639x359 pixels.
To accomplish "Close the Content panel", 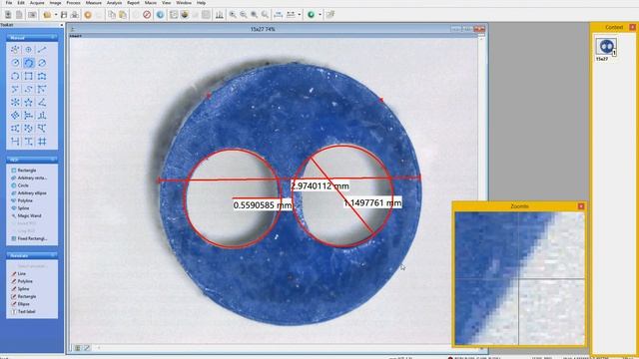I will [x=632, y=27].
